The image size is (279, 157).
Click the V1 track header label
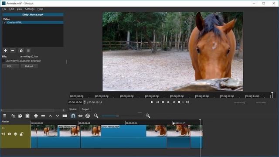pyautogui.click(x=3, y=128)
